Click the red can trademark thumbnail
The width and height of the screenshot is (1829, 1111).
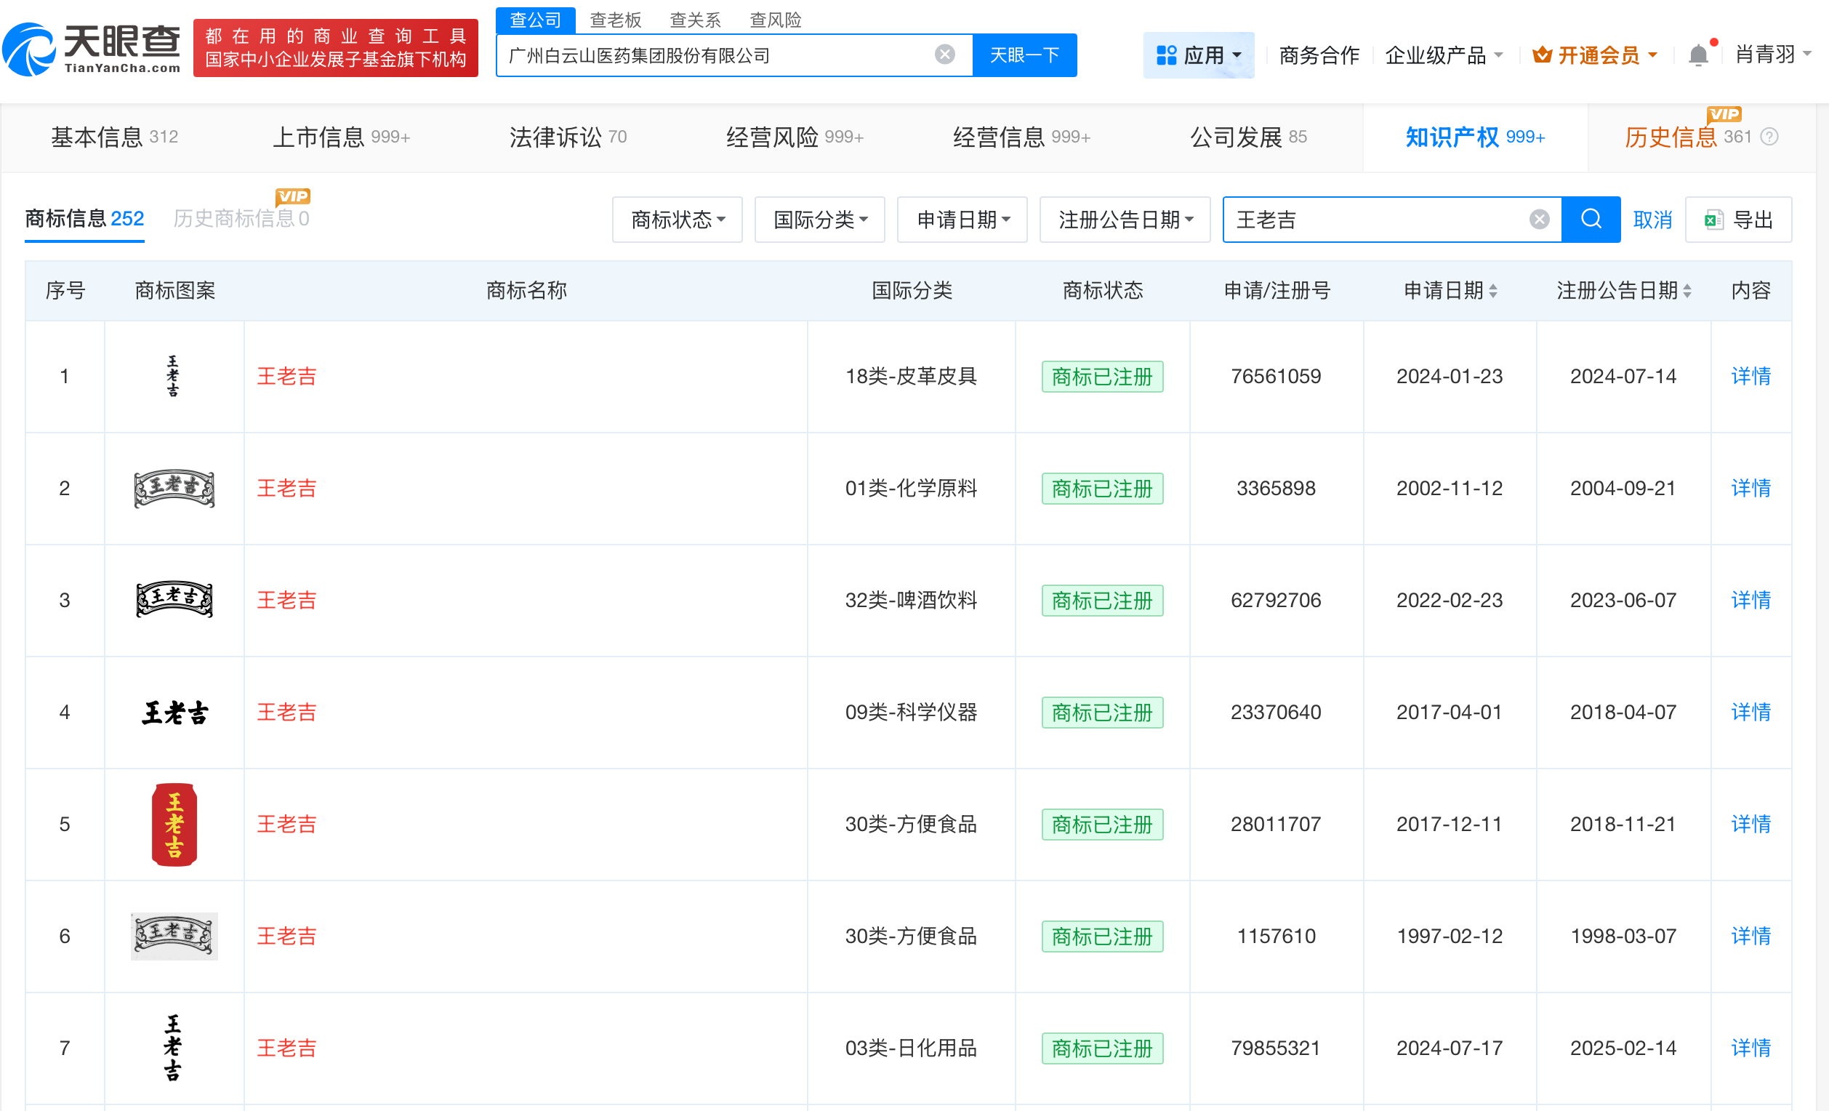click(x=174, y=825)
